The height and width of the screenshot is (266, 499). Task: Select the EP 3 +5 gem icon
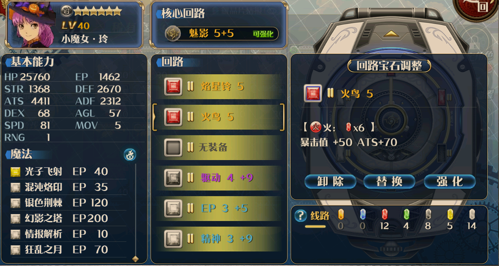173,208
